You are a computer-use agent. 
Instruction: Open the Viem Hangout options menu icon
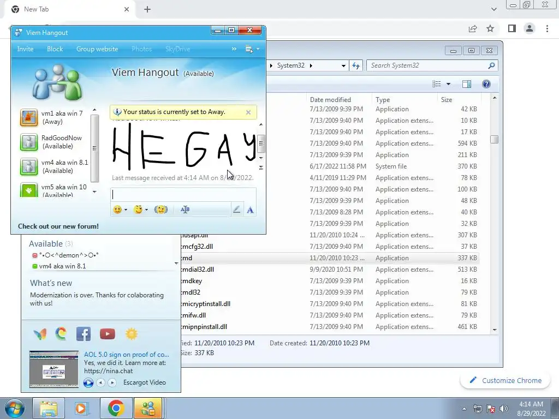pyautogui.click(x=249, y=49)
